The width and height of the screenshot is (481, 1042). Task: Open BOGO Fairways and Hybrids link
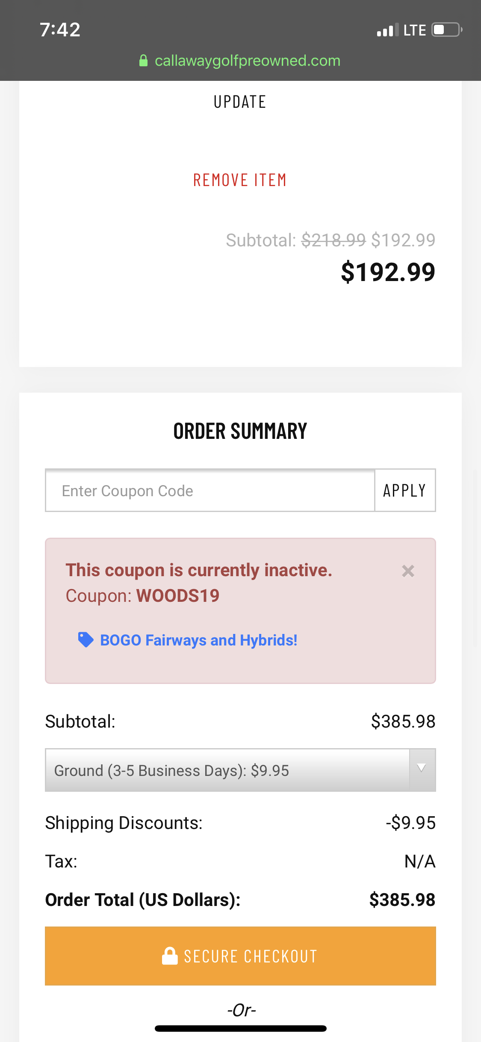coord(198,640)
